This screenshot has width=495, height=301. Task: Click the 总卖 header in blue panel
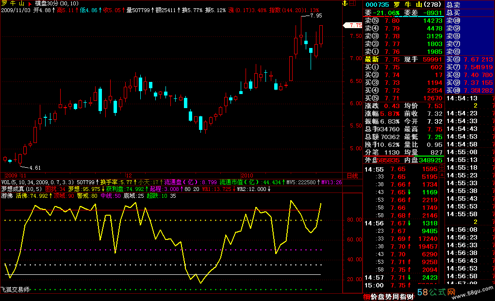[x=453, y=5]
